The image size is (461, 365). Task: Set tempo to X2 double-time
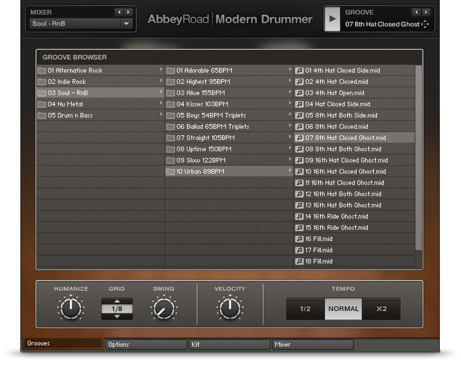coord(381,309)
